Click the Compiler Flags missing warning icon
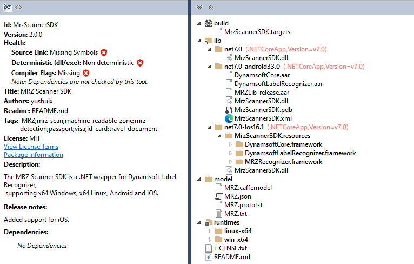414x264 pixels. 86,72
